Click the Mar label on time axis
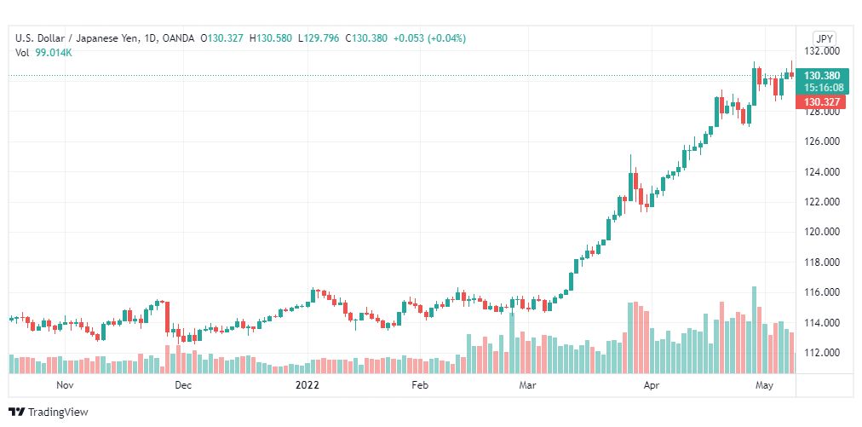 coord(528,385)
